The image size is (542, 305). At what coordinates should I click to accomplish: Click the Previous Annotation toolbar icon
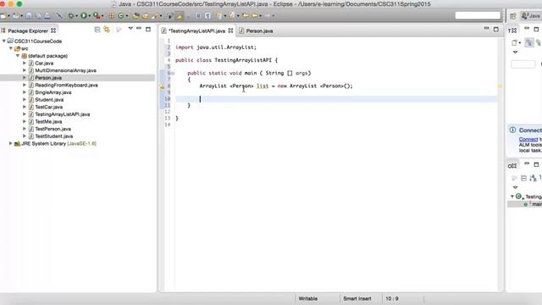tap(231, 16)
